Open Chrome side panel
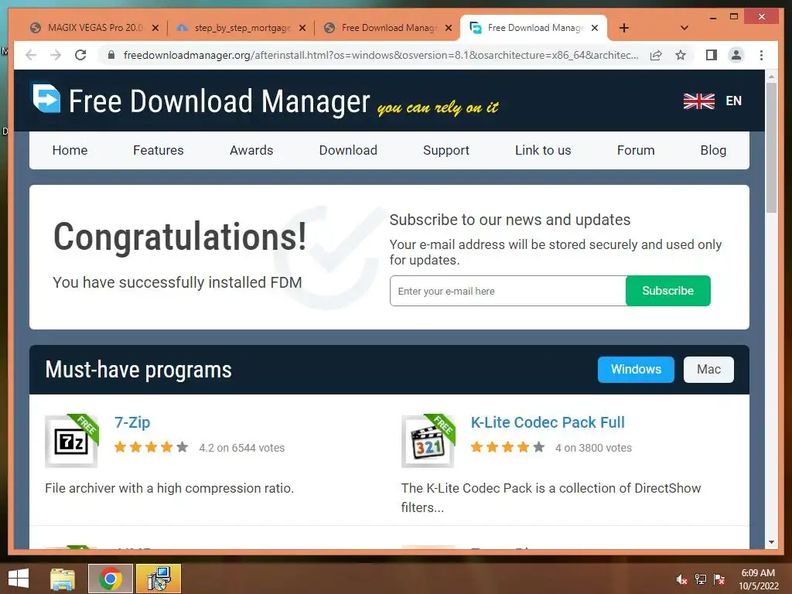 coord(712,55)
